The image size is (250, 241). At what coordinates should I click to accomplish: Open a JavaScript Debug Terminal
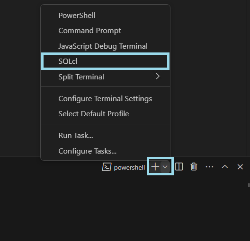point(106,46)
